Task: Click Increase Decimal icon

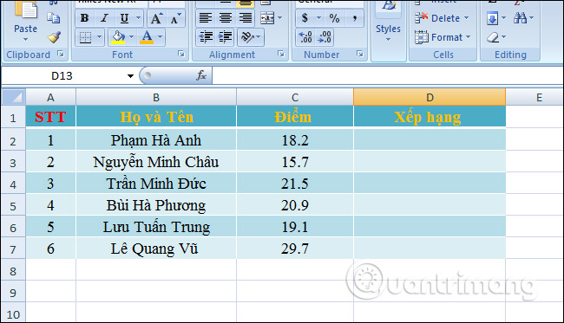Action: [x=305, y=37]
